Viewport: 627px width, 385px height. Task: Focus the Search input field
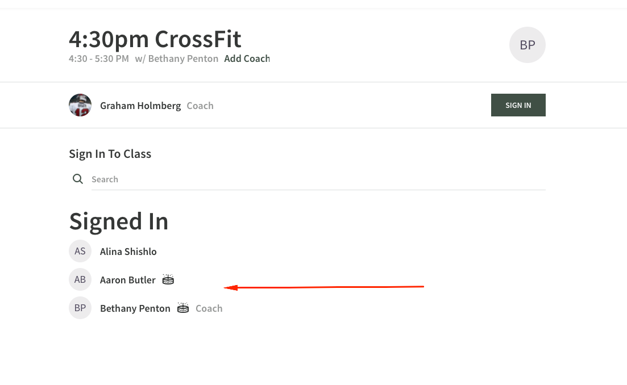coord(318,179)
